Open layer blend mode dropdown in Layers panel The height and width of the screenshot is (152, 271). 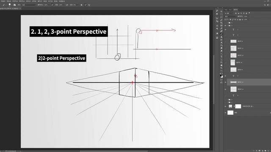[230, 16]
